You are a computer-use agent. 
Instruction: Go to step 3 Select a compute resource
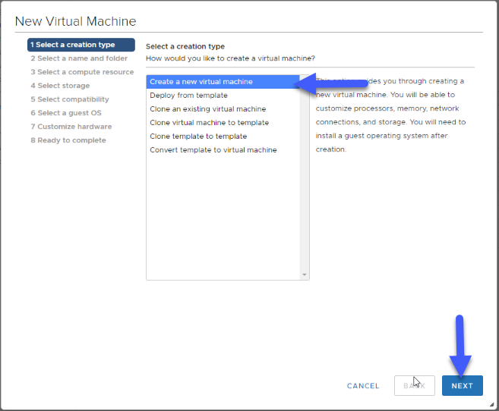point(82,72)
